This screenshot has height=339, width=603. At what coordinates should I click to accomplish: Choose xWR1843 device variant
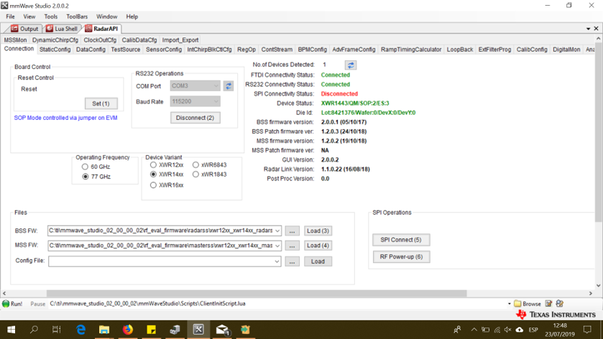click(x=195, y=174)
